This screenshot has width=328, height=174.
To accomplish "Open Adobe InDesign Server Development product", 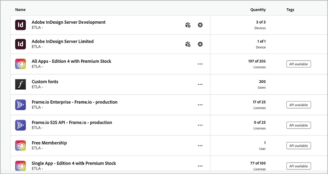I will click(x=68, y=22).
